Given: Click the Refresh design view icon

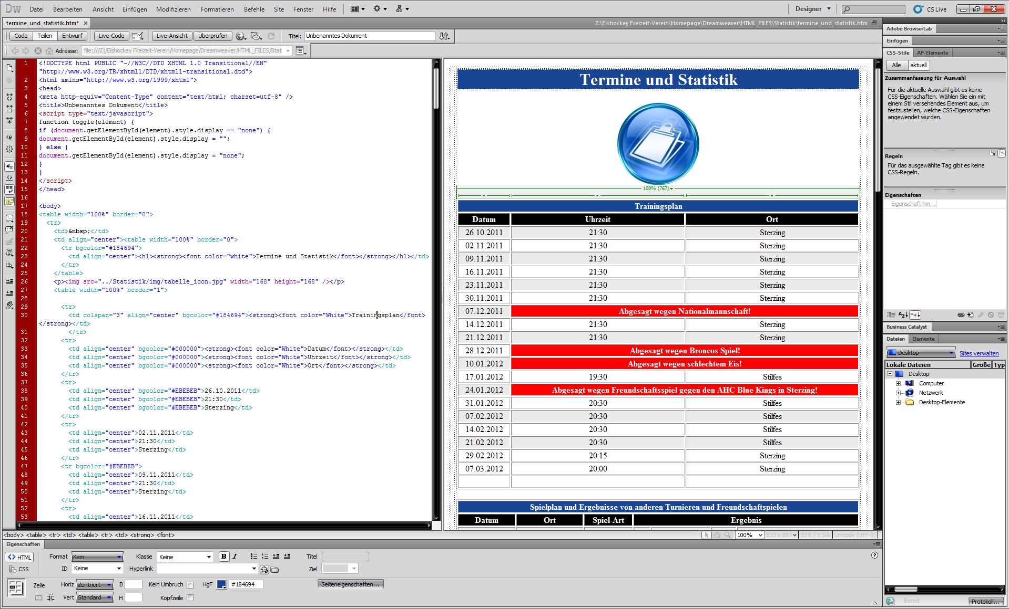Looking at the screenshot, I should click(271, 36).
